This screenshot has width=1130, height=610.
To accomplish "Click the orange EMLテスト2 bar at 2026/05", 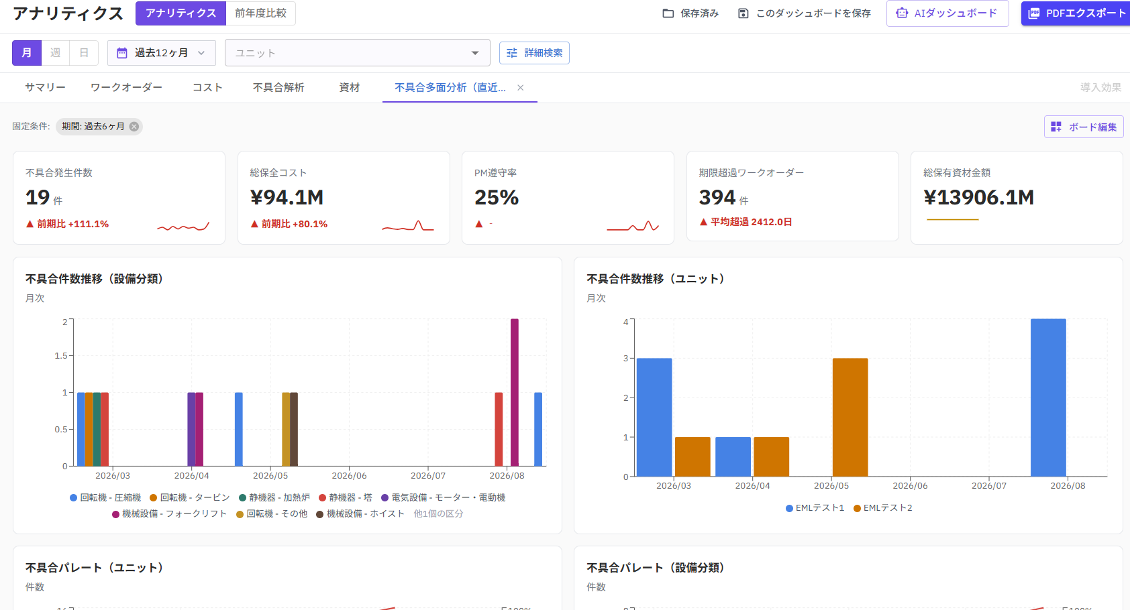I will [850, 418].
